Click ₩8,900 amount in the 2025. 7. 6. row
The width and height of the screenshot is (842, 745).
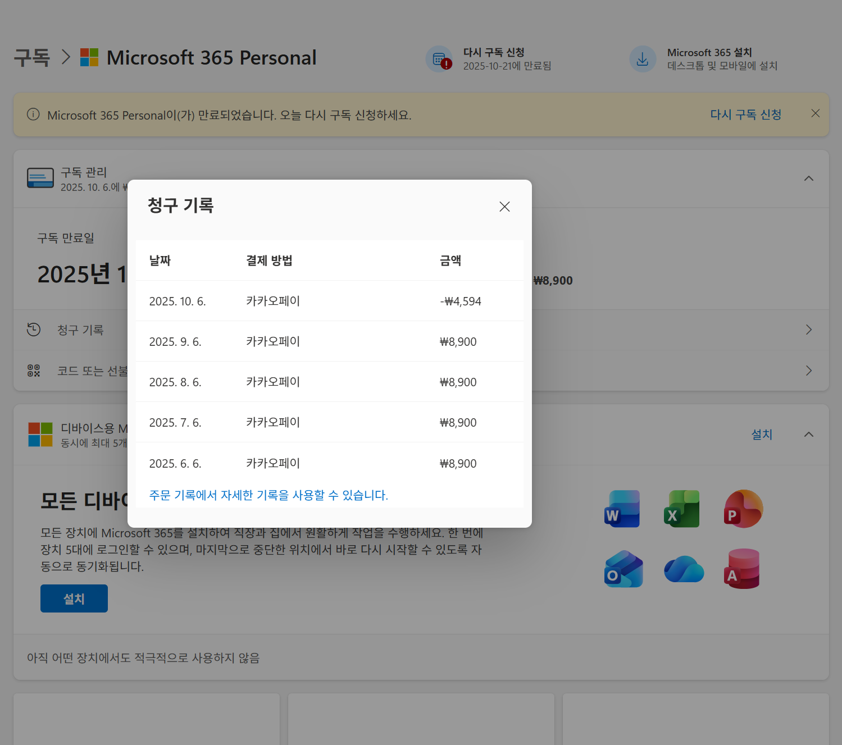coord(458,423)
